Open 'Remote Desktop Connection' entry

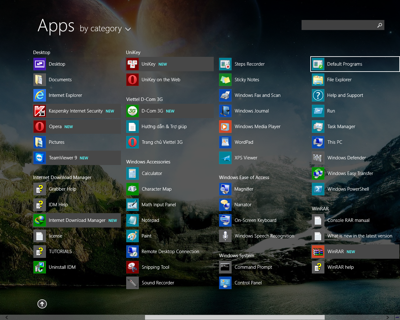[170, 252]
